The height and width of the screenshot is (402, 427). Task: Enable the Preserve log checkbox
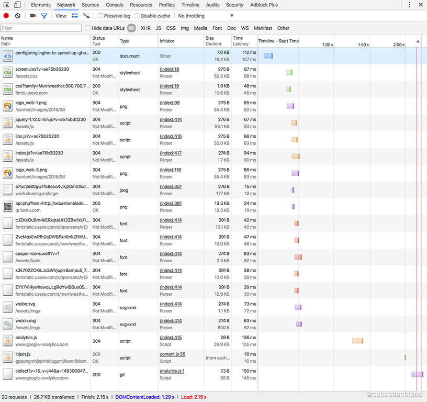pos(100,16)
